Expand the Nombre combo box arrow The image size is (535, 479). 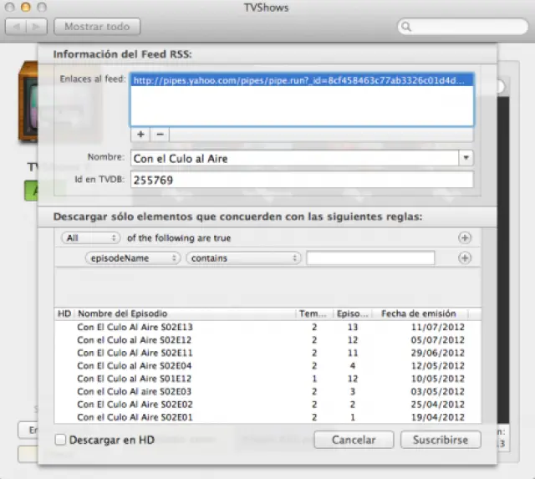click(466, 157)
